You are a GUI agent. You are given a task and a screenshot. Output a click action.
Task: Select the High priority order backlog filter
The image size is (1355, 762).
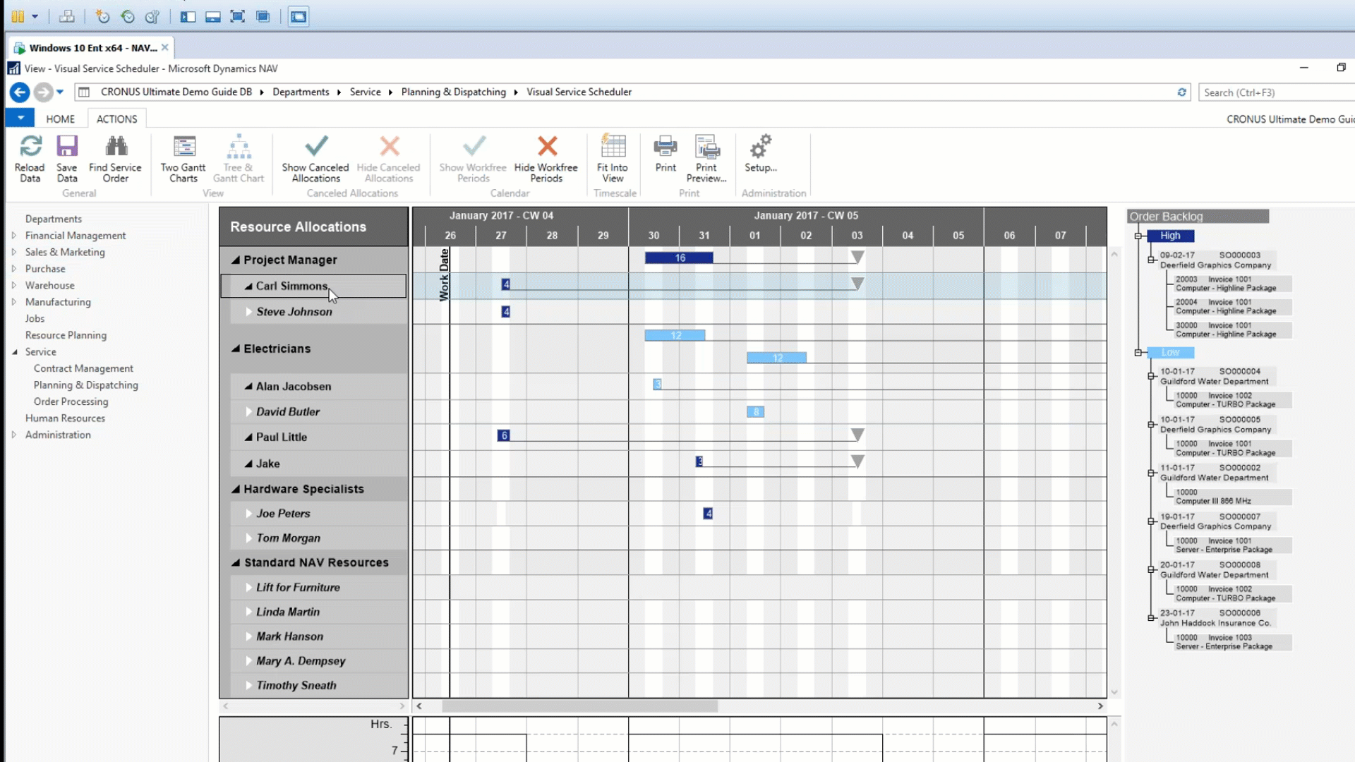(x=1170, y=236)
